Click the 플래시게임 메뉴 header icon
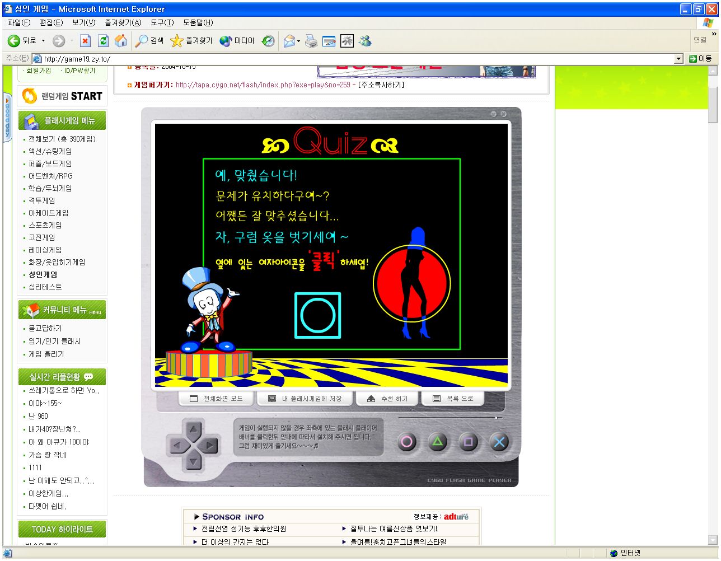The height and width of the screenshot is (561, 721). pos(31,121)
